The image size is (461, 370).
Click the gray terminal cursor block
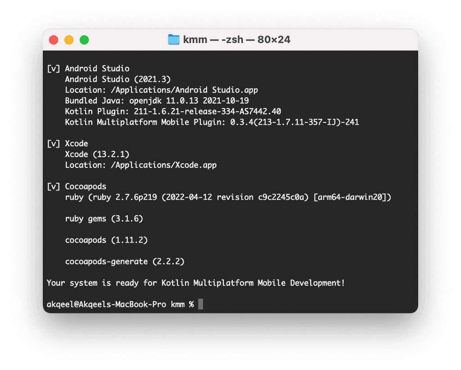click(200, 304)
